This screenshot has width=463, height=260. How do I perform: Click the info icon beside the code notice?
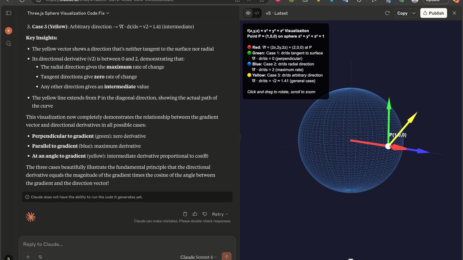point(27,197)
